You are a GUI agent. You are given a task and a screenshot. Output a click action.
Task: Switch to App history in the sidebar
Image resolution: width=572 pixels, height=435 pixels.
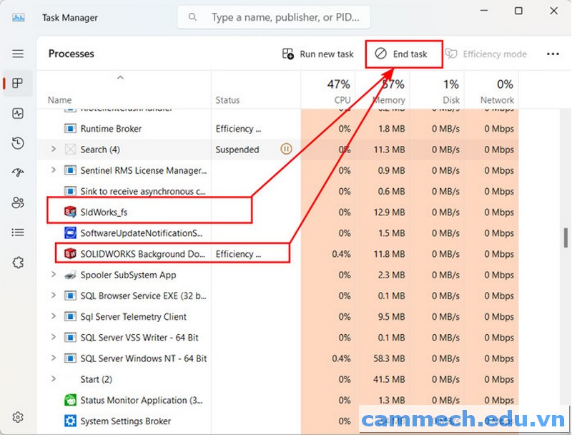coord(18,142)
